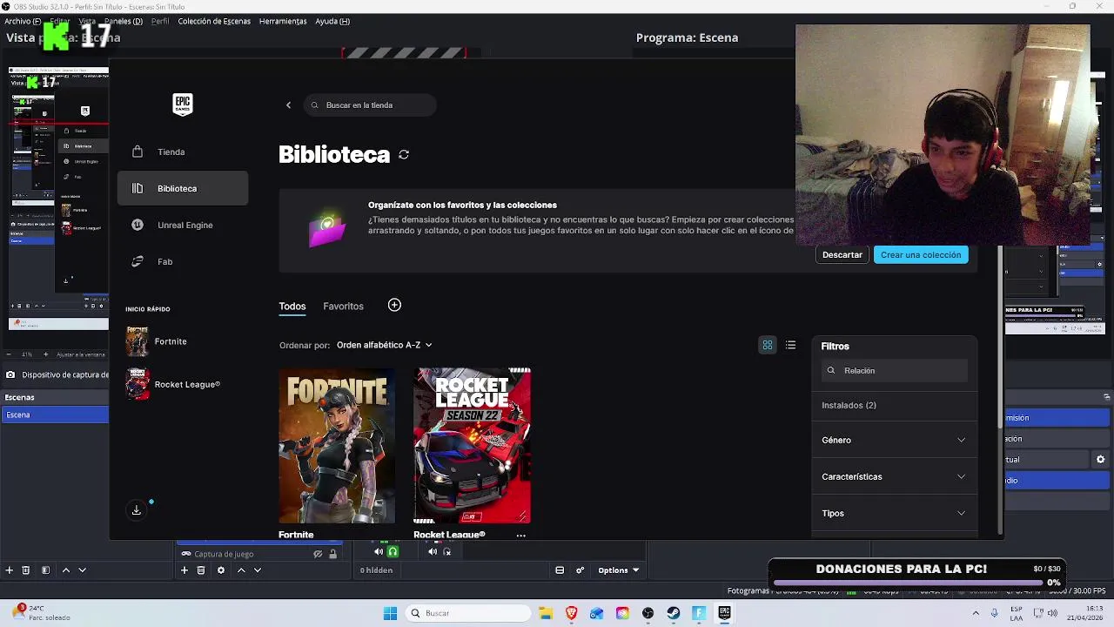Image resolution: width=1114 pixels, height=627 pixels.
Task: Open scene filters icon in Escenas toolbar
Action: coord(45,570)
